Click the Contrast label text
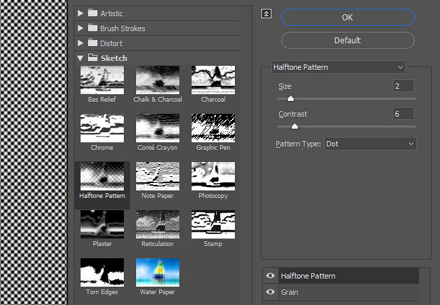Image resolution: width=440 pixels, height=305 pixels. click(x=292, y=114)
